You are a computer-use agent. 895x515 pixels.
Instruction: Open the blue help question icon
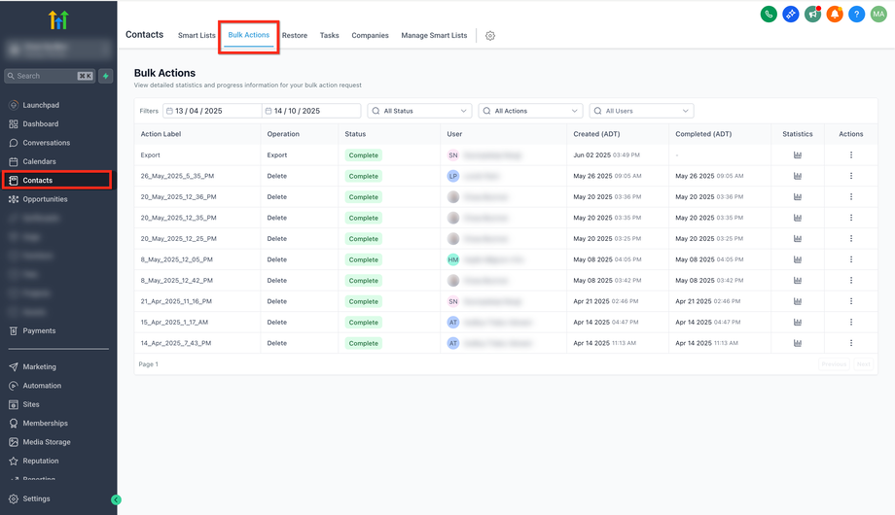click(x=856, y=15)
